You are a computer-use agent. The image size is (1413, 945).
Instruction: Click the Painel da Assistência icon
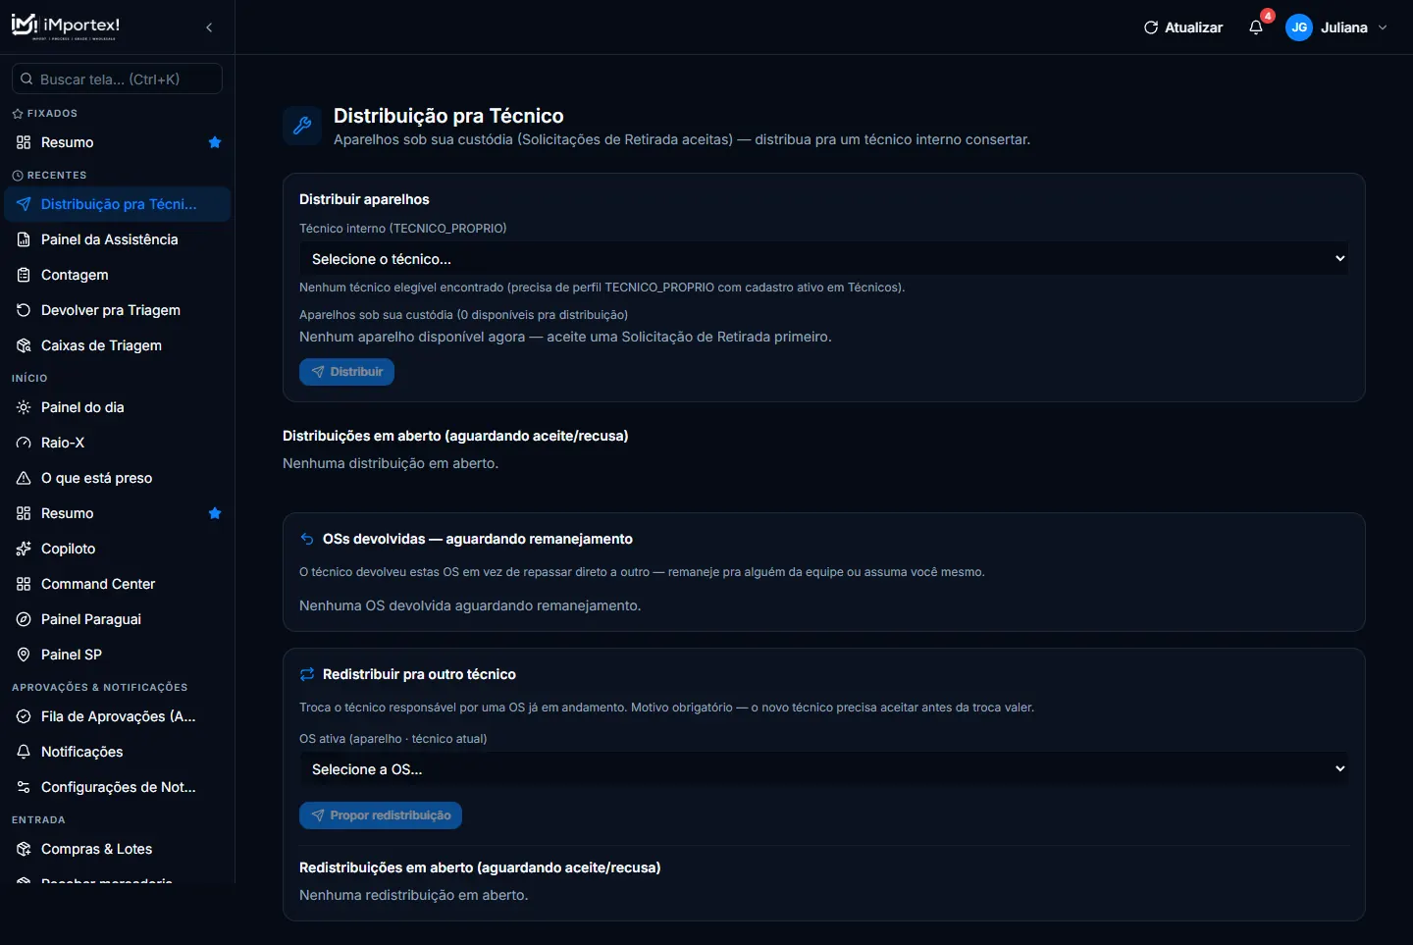point(24,239)
